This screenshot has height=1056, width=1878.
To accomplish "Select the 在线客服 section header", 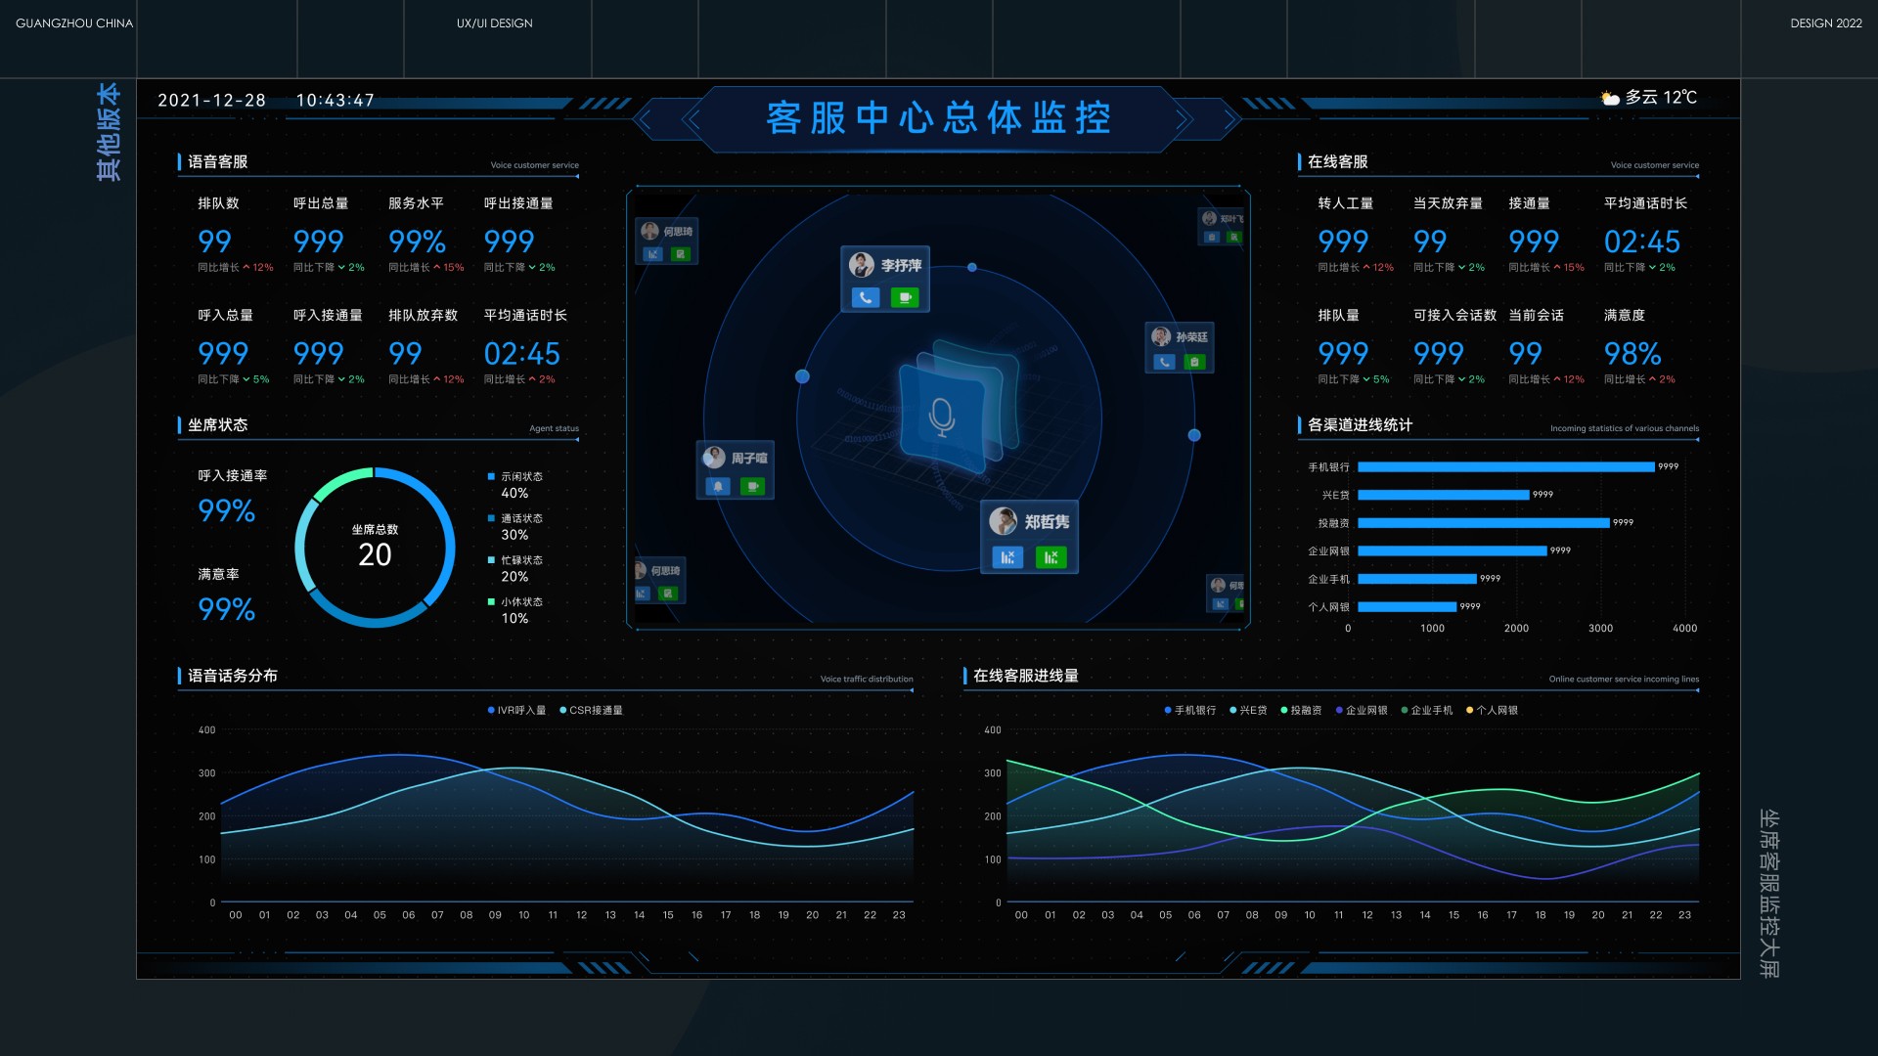I will tap(1337, 162).
